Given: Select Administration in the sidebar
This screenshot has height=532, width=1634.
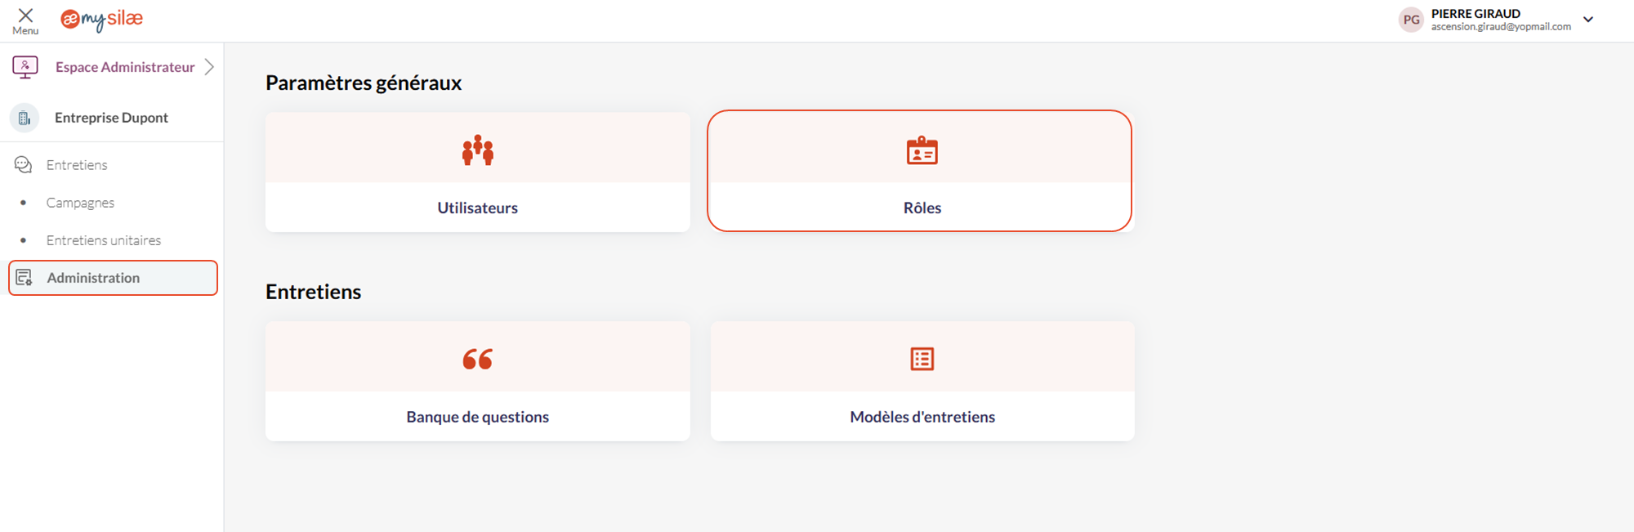Looking at the screenshot, I should [113, 278].
